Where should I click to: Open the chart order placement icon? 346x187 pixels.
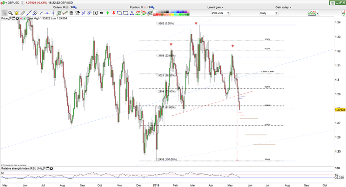(x=59, y=13)
